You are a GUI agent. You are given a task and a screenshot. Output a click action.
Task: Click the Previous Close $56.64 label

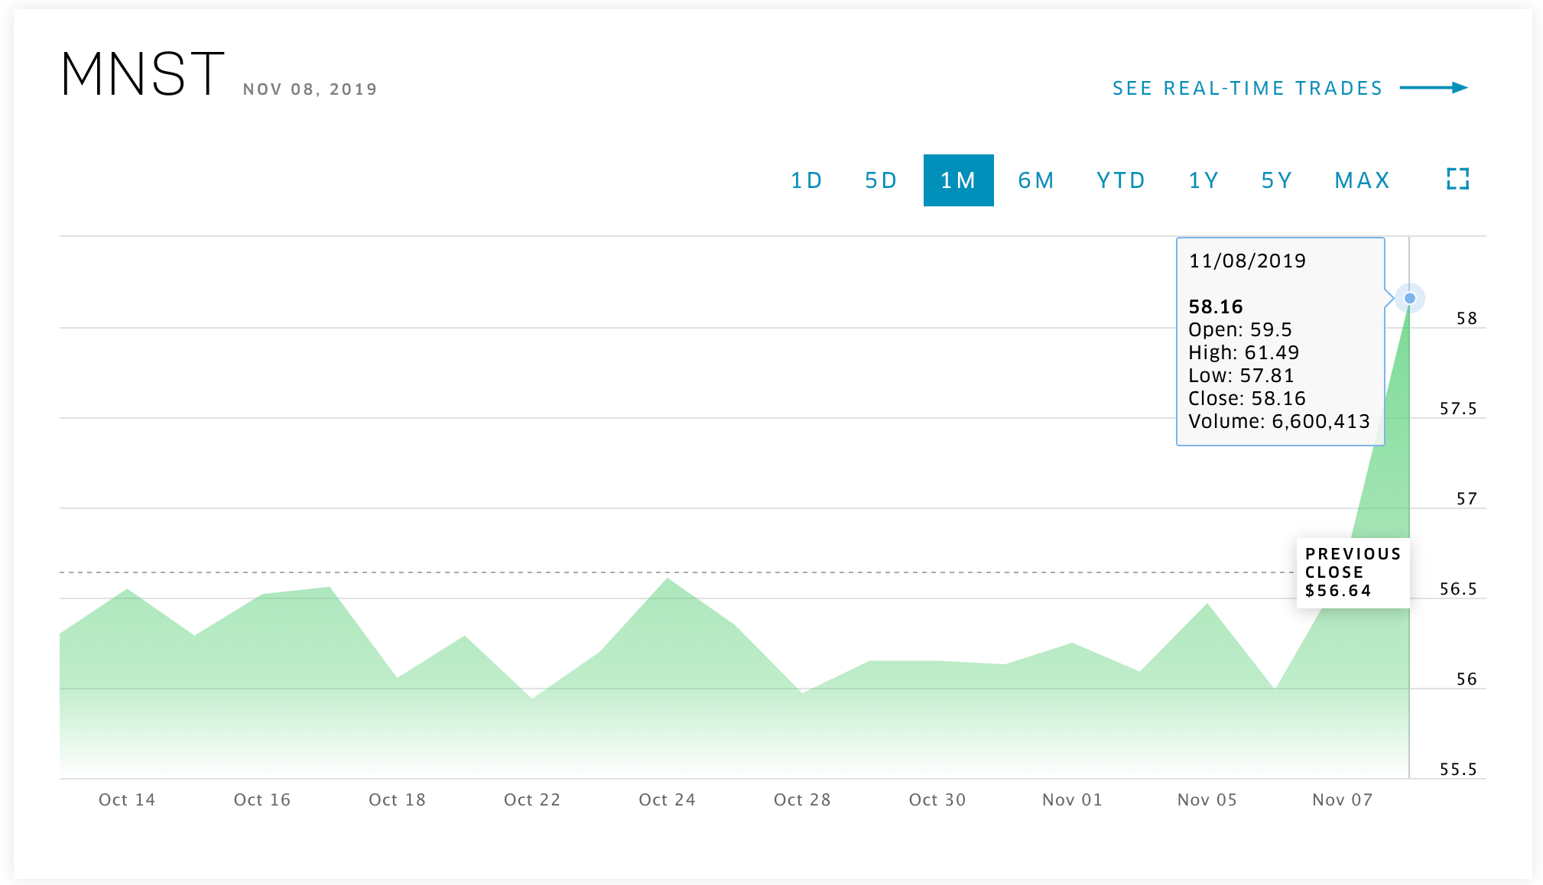pyautogui.click(x=1352, y=572)
